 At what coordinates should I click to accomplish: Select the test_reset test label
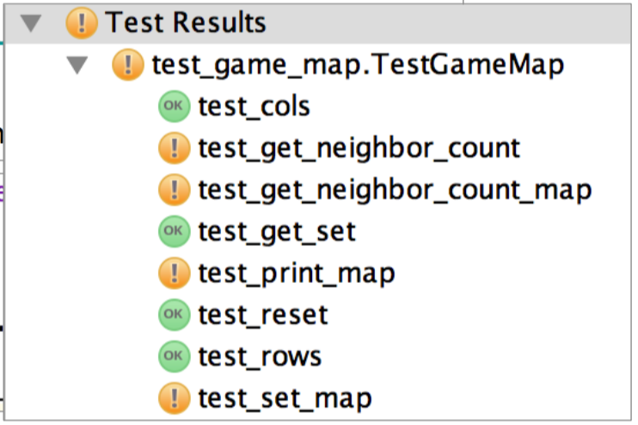(x=262, y=314)
